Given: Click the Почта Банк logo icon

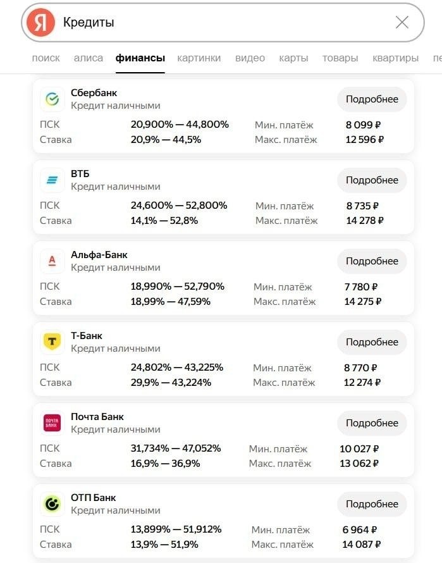Looking at the screenshot, I should [x=52, y=423].
